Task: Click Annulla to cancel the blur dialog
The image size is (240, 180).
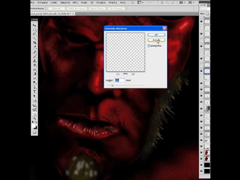Action: click(156, 40)
